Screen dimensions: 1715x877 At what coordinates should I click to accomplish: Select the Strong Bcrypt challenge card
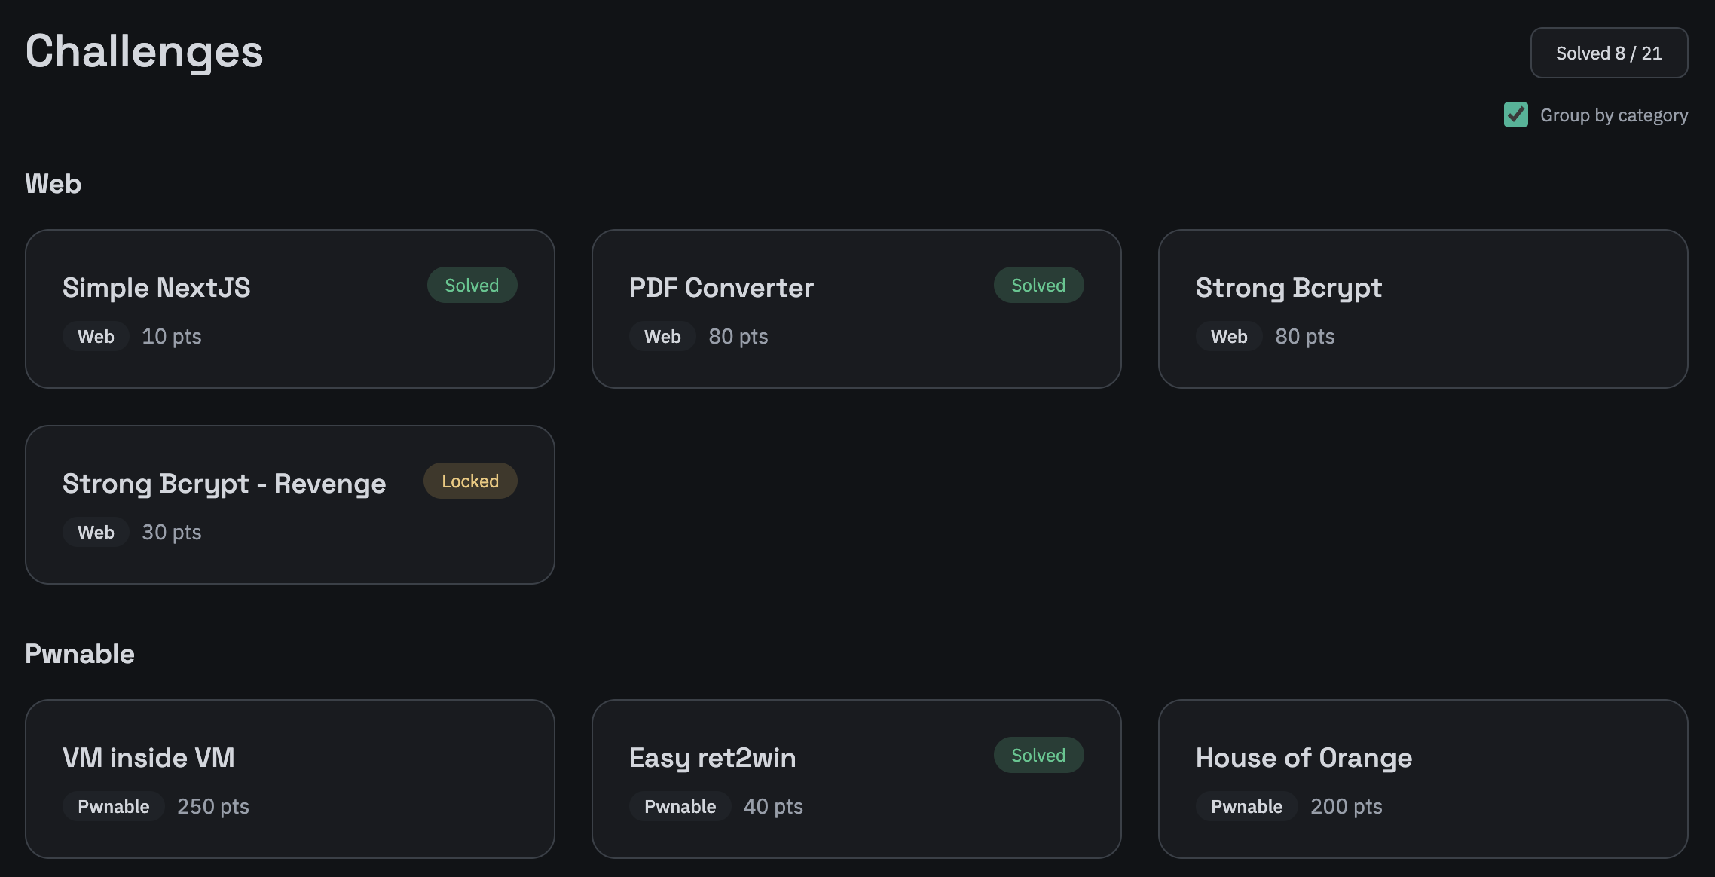(1423, 309)
